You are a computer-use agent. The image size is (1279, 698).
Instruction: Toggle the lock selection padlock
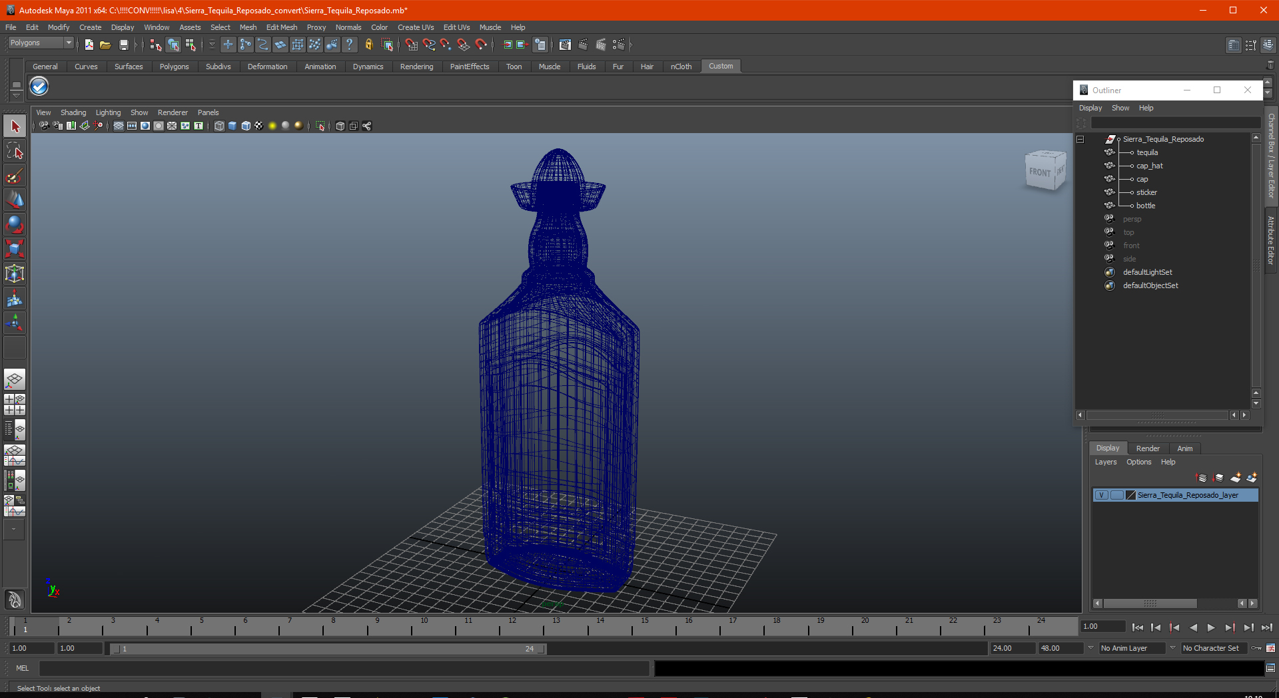369,45
